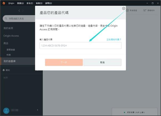Open the 說明(H) menu
This screenshot has width=161, height=116.
pyautogui.click(x=49, y=3)
